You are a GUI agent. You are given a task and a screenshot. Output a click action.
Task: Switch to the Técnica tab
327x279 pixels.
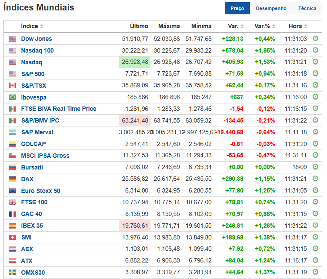point(307,8)
